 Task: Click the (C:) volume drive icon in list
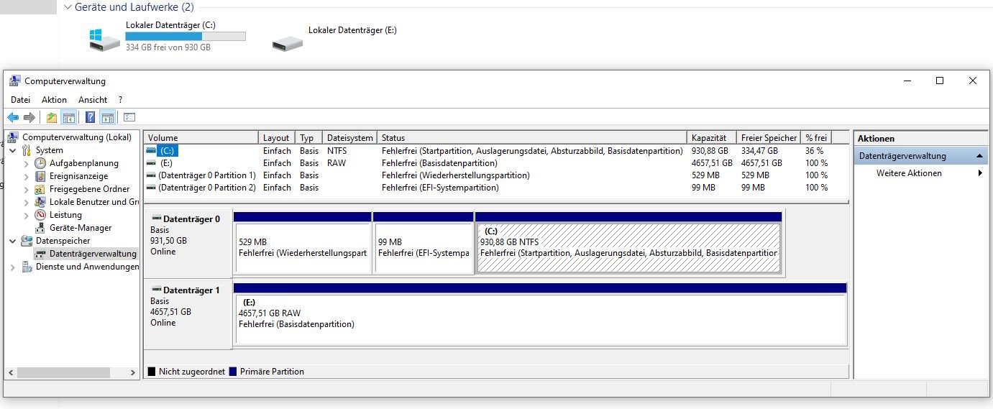[151, 151]
